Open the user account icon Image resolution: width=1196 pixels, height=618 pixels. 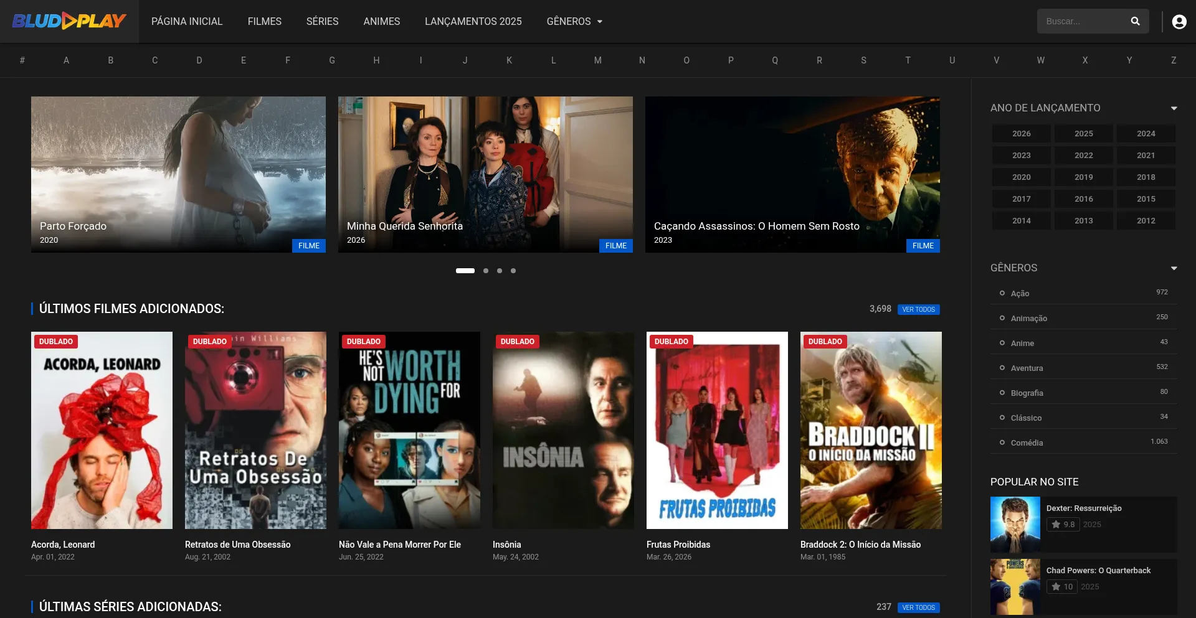[1179, 22]
